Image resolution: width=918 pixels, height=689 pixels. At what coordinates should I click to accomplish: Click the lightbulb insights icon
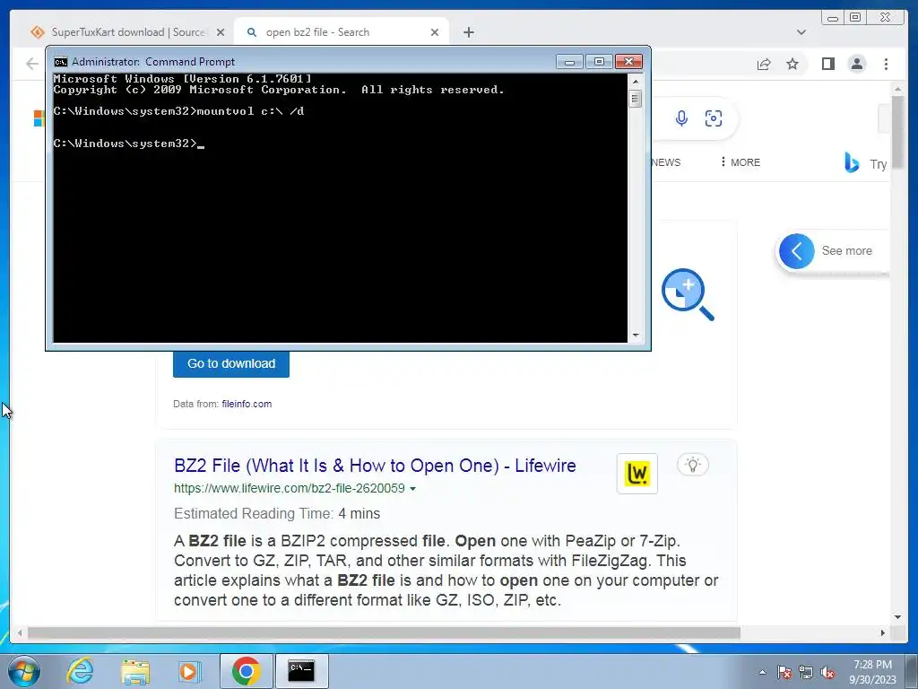click(693, 465)
